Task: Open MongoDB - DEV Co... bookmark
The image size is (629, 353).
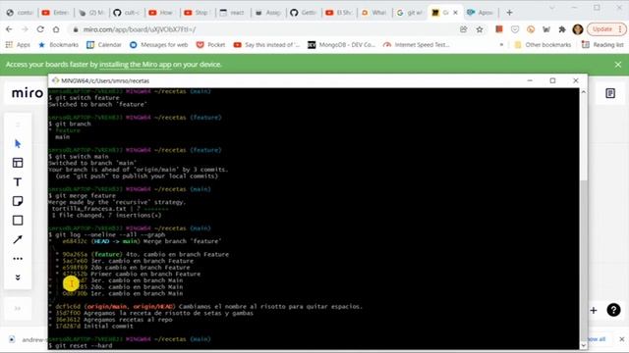Action: [x=341, y=45]
